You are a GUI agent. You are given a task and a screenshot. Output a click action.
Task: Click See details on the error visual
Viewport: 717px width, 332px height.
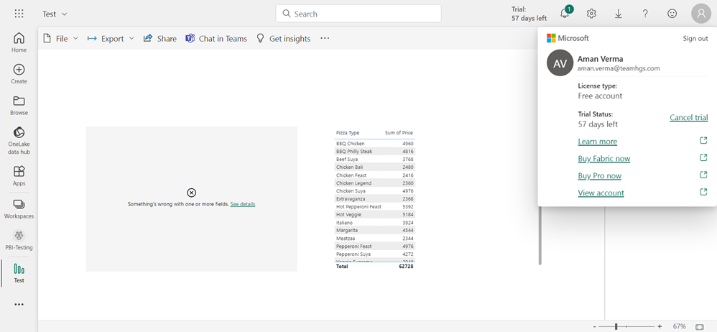pyautogui.click(x=243, y=204)
